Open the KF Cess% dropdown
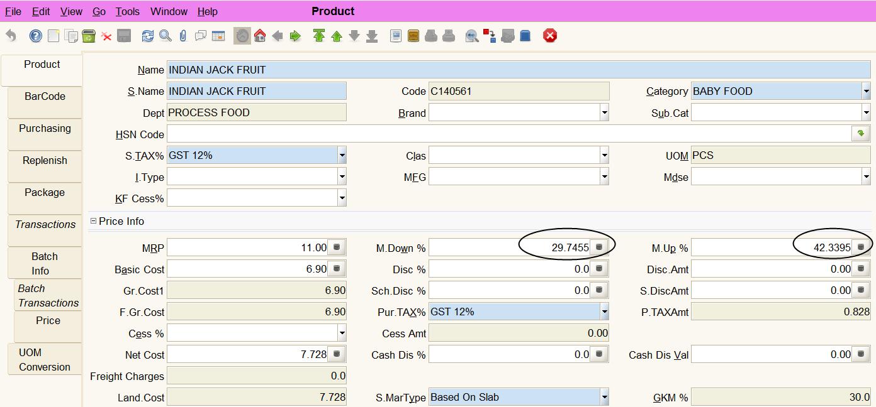This screenshot has height=407, width=876. click(342, 198)
